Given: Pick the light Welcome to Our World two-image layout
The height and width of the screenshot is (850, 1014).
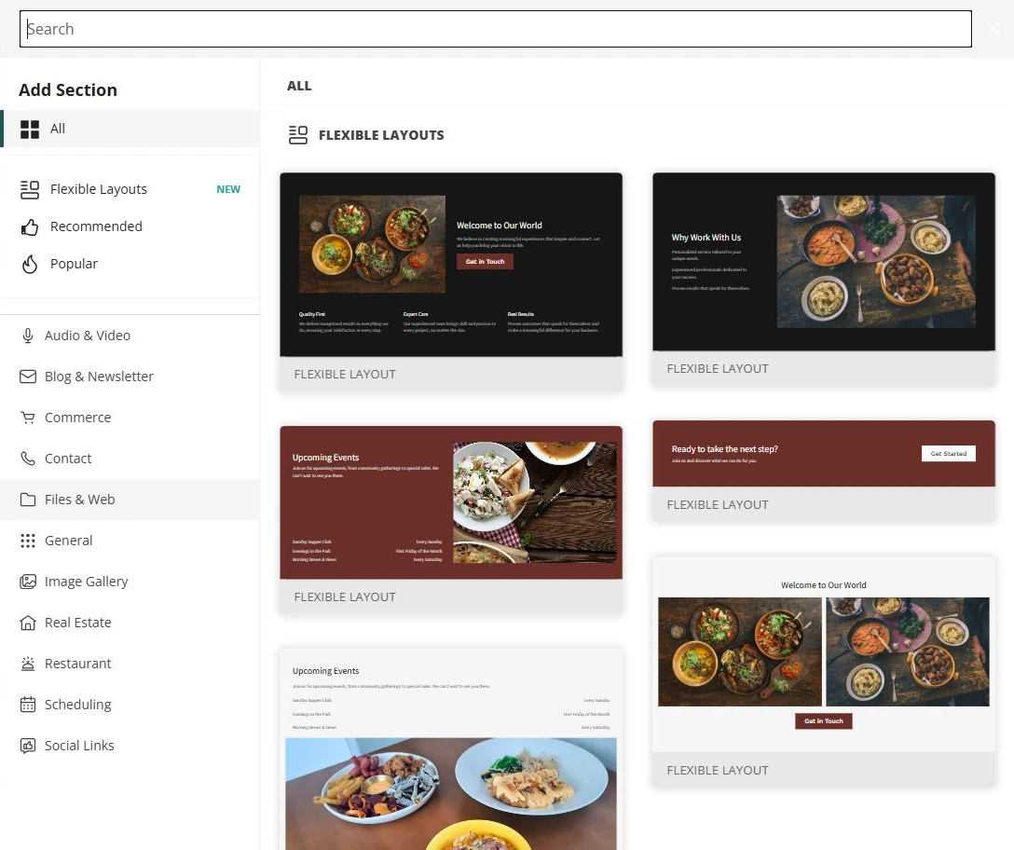Looking at the screenshot, I should [x=824, y=671].
